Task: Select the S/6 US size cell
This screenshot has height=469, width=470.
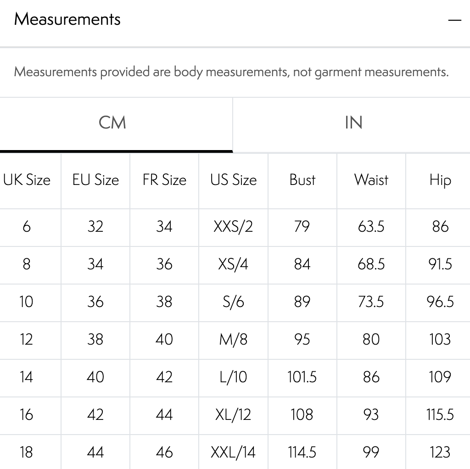Action: (x=233, y=302)
